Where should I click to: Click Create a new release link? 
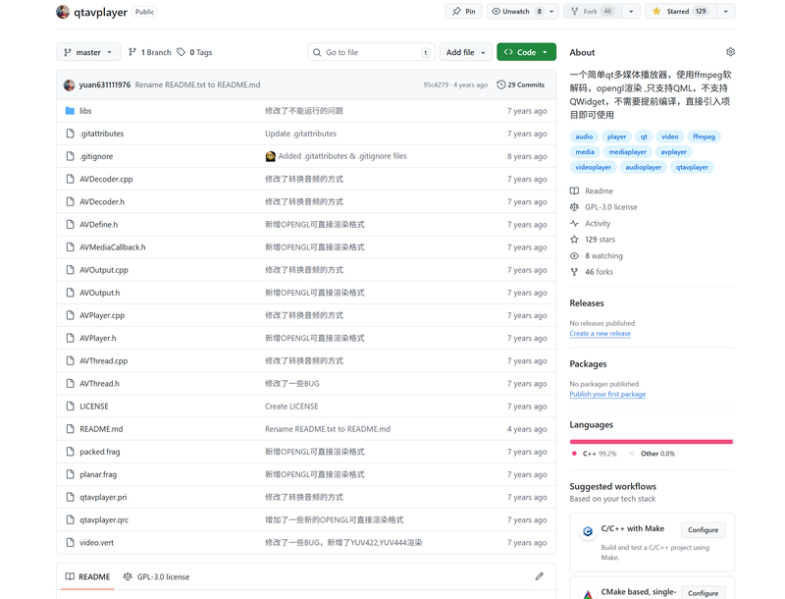(x=600, y=334)
